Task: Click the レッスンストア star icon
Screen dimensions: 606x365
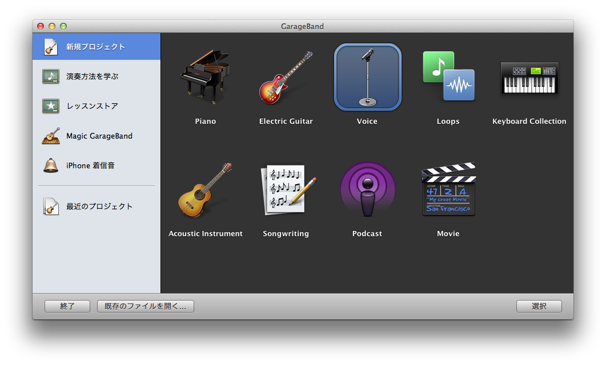Action: (51, 106)
